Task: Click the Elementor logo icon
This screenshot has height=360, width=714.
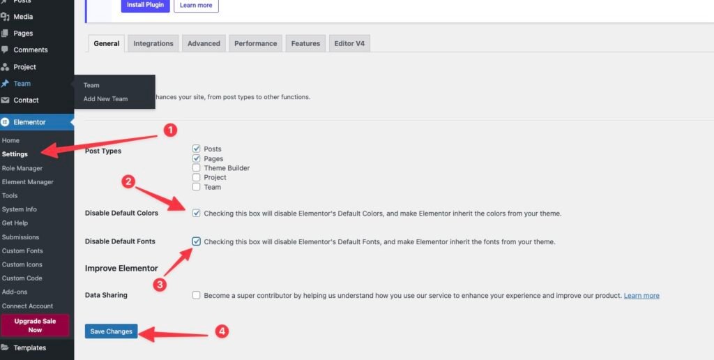Action: (6, 122)
